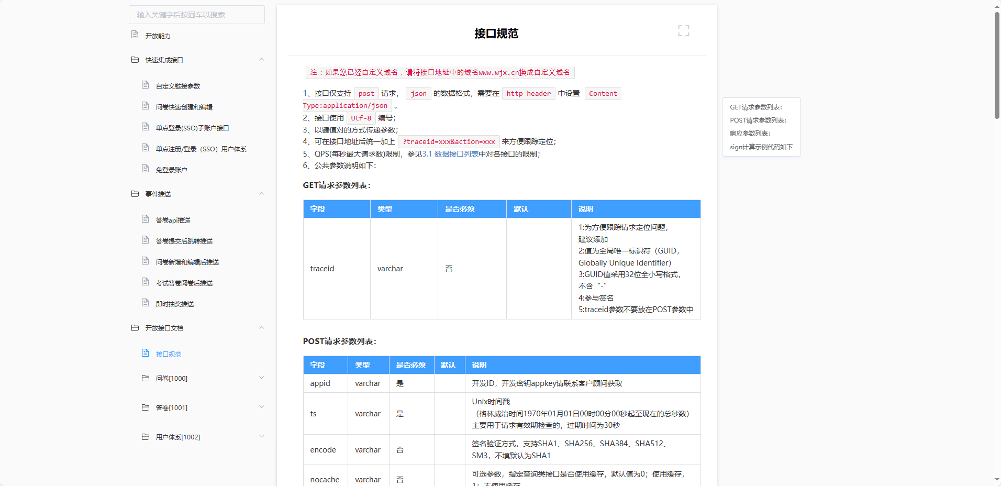Click the document icon beside 开放能力

[134, 35]
